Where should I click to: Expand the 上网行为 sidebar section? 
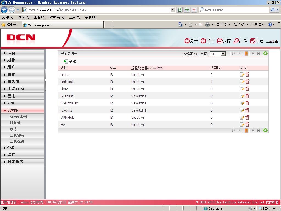(x=23, y=89)
